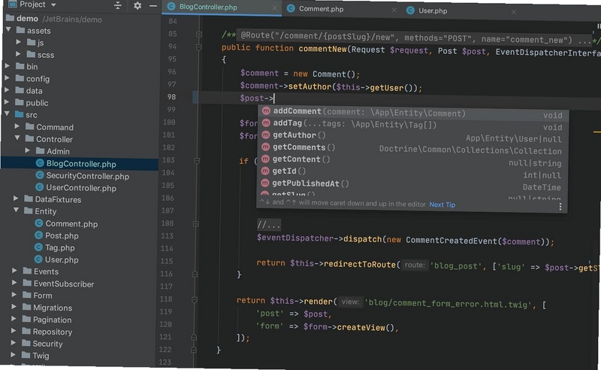The width and height of the screenshot is (601, 370).
Task: Expand the Admin folder
Action: click(x=27, y=150)
